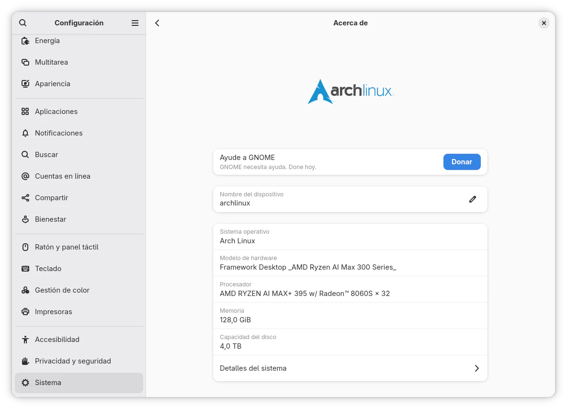This screenshot has width=567, height=409.
Task: Click the pencil icon to rename device
Action: coord(473,199)
